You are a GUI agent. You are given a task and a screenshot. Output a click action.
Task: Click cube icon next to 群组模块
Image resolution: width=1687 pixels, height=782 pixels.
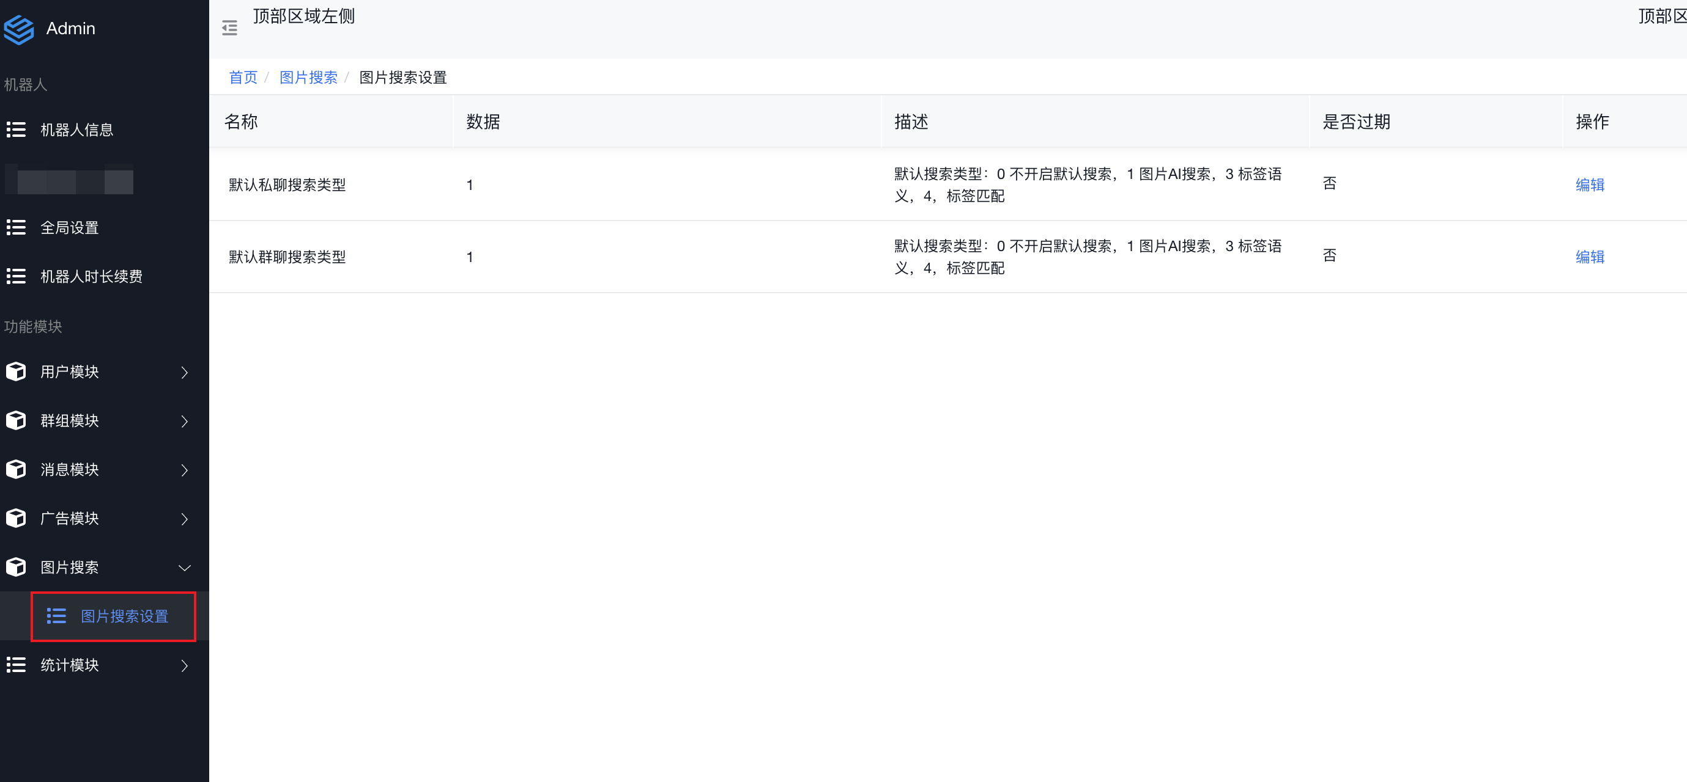pos(16,420)
